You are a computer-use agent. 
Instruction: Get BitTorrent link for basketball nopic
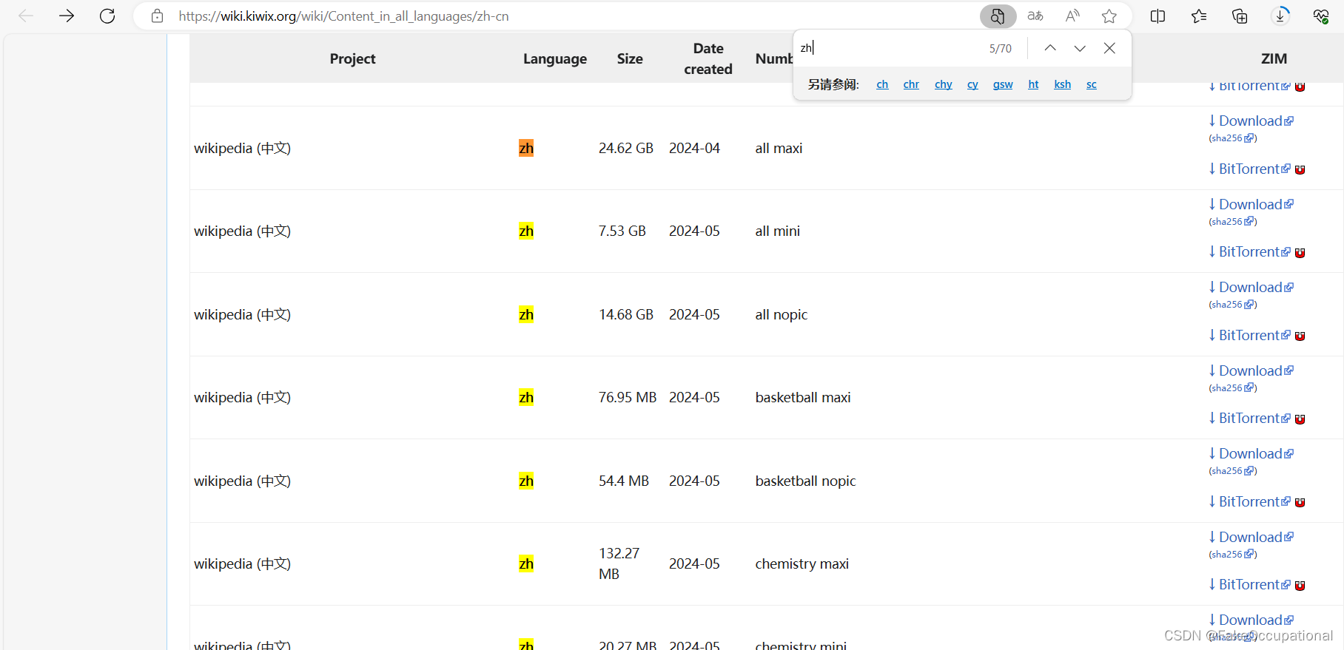pyautogui.click(x=1249, y=501)
